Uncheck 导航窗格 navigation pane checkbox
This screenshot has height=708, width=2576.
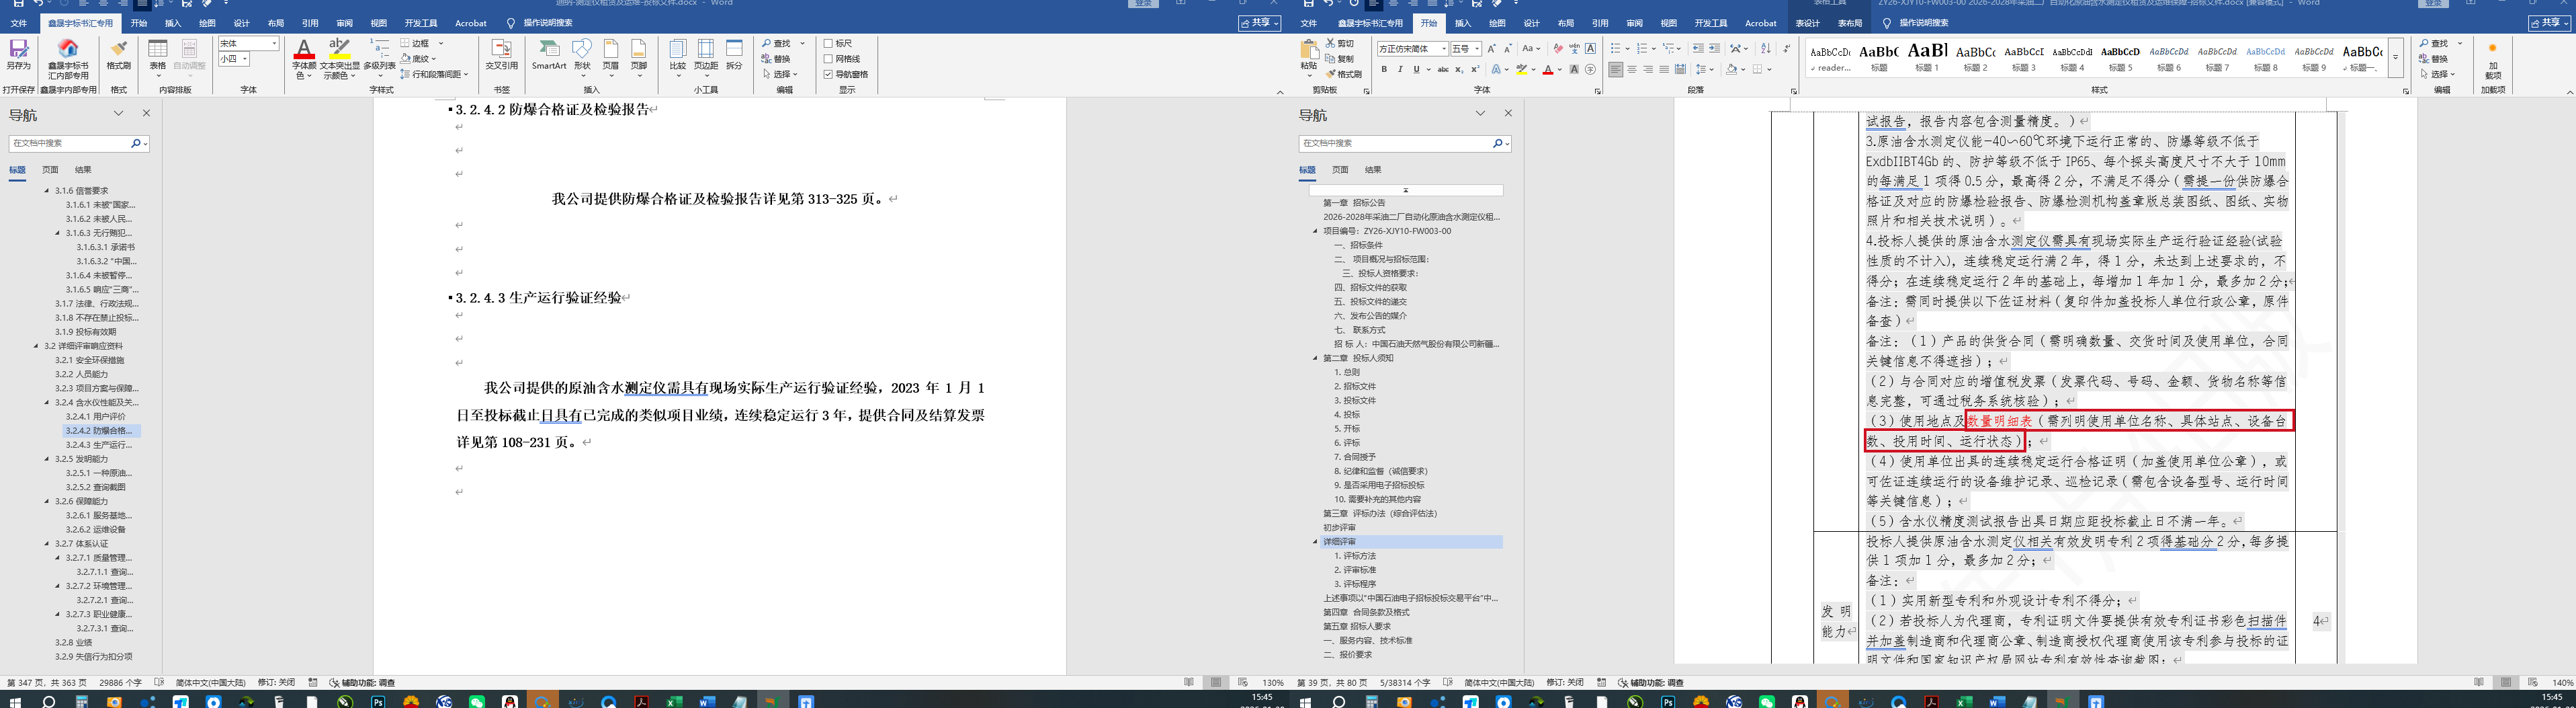(828, 74)
